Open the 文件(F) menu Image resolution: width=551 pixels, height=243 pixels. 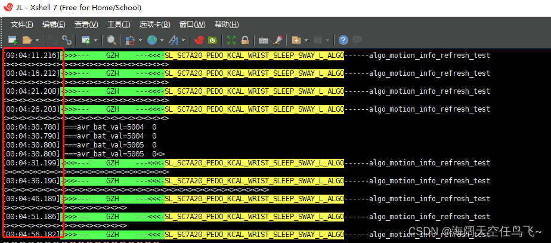pos(22,24)
